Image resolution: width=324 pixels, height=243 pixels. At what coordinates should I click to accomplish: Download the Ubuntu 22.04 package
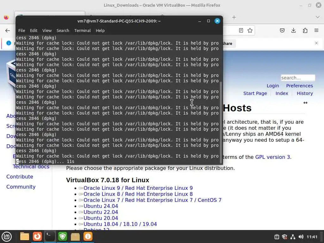pos(101,212)
